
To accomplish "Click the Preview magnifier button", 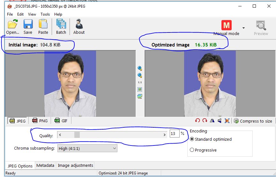I will (261, 28).
